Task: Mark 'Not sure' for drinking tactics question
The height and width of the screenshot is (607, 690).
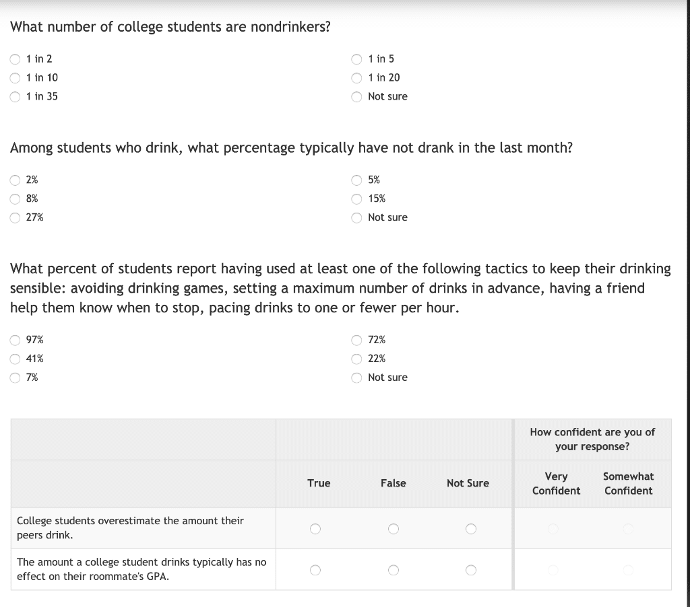Action: [356, 378]
